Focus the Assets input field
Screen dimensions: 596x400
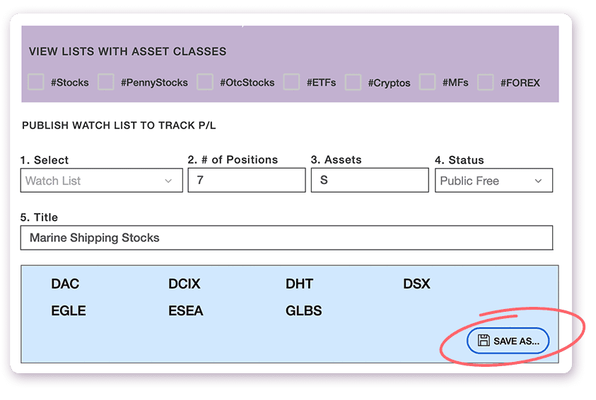pos(370,181)
